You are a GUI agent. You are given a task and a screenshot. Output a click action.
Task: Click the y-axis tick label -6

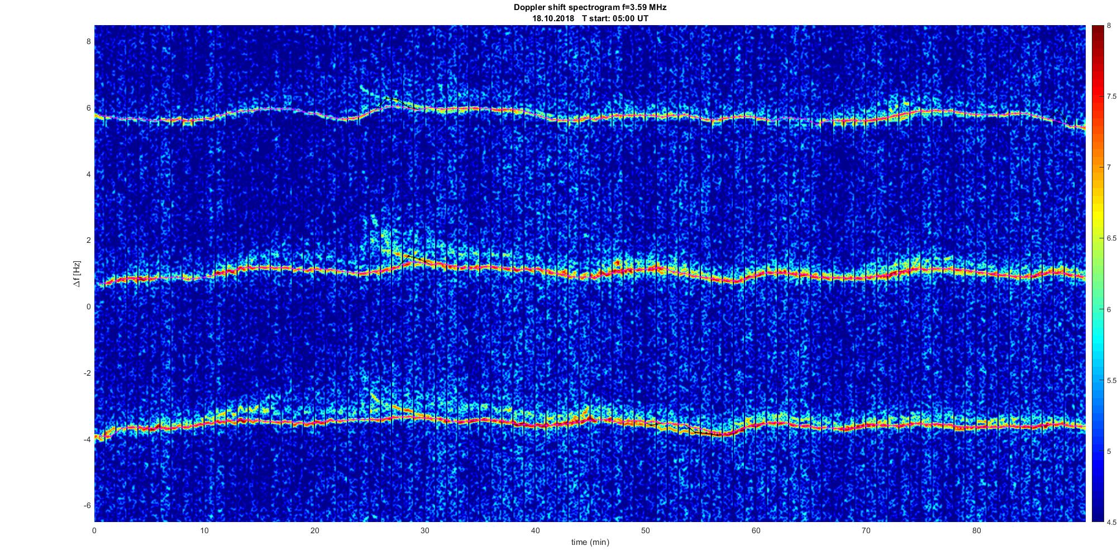tap(87, 505)
